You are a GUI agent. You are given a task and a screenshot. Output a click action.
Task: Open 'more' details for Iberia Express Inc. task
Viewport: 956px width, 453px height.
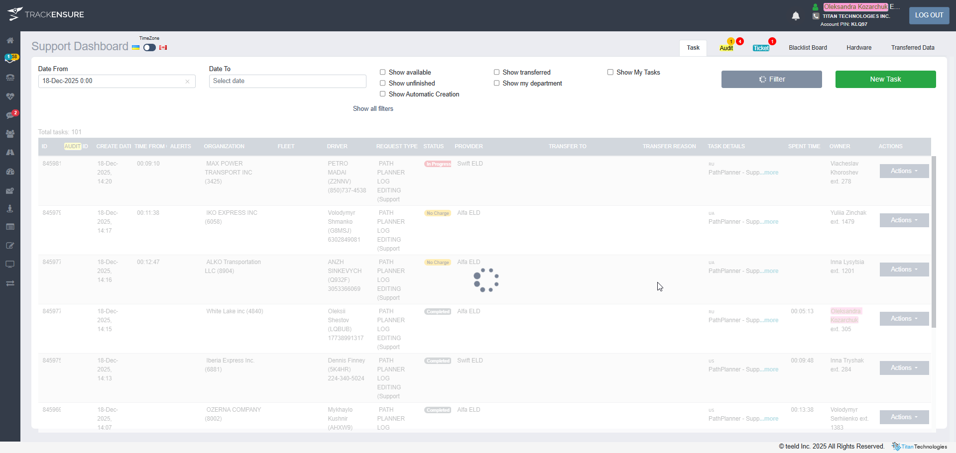771,369
